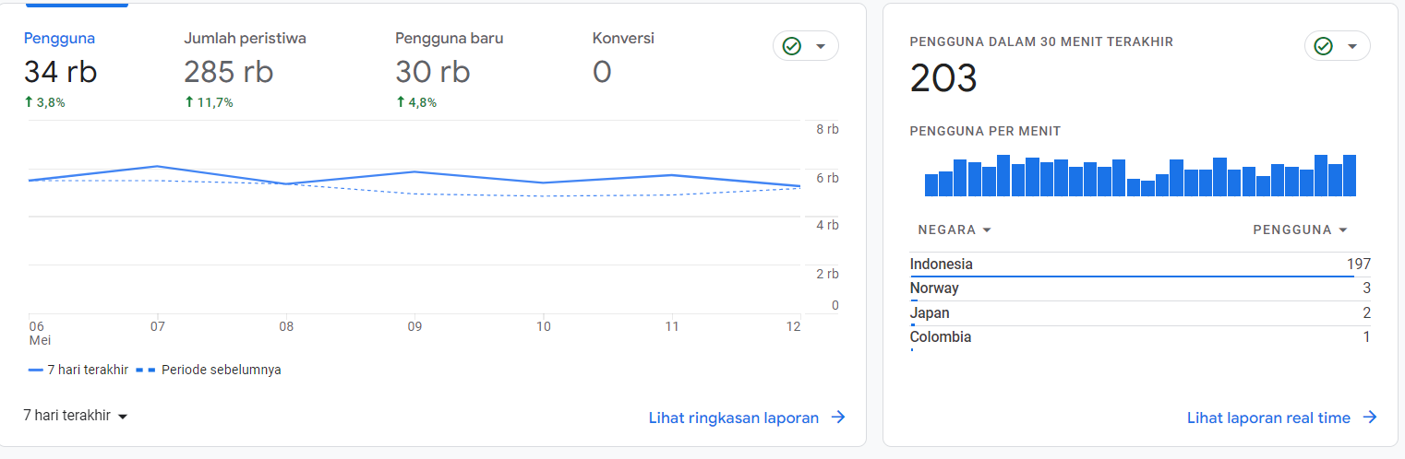Switch to Konversi metric tab
1405x459 pixels.
point(623,60)
